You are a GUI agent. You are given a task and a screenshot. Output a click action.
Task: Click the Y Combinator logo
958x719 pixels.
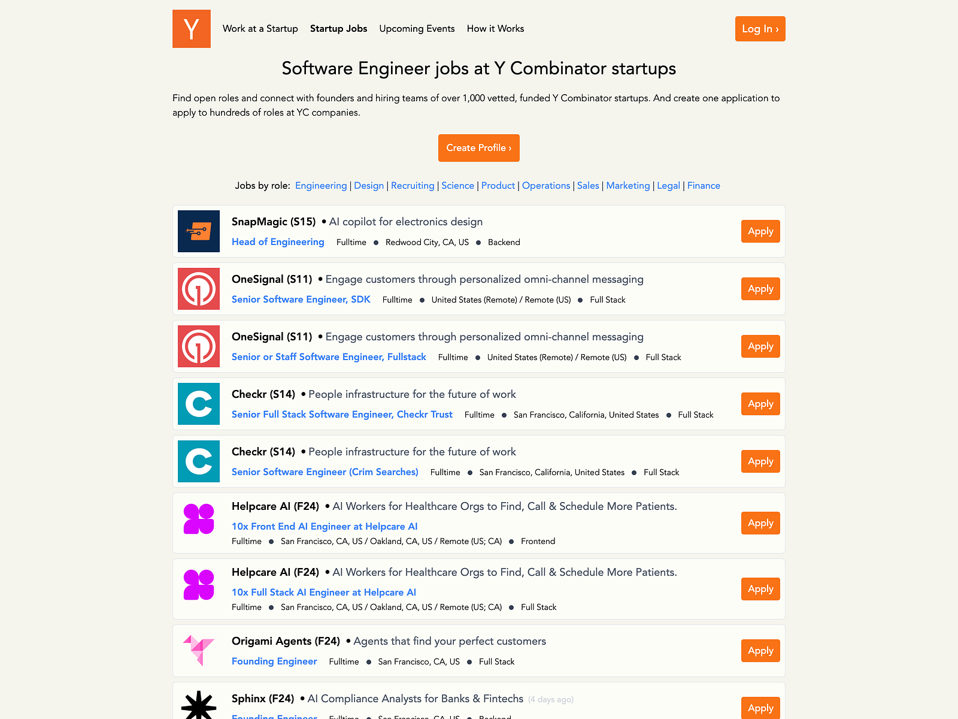191,28
